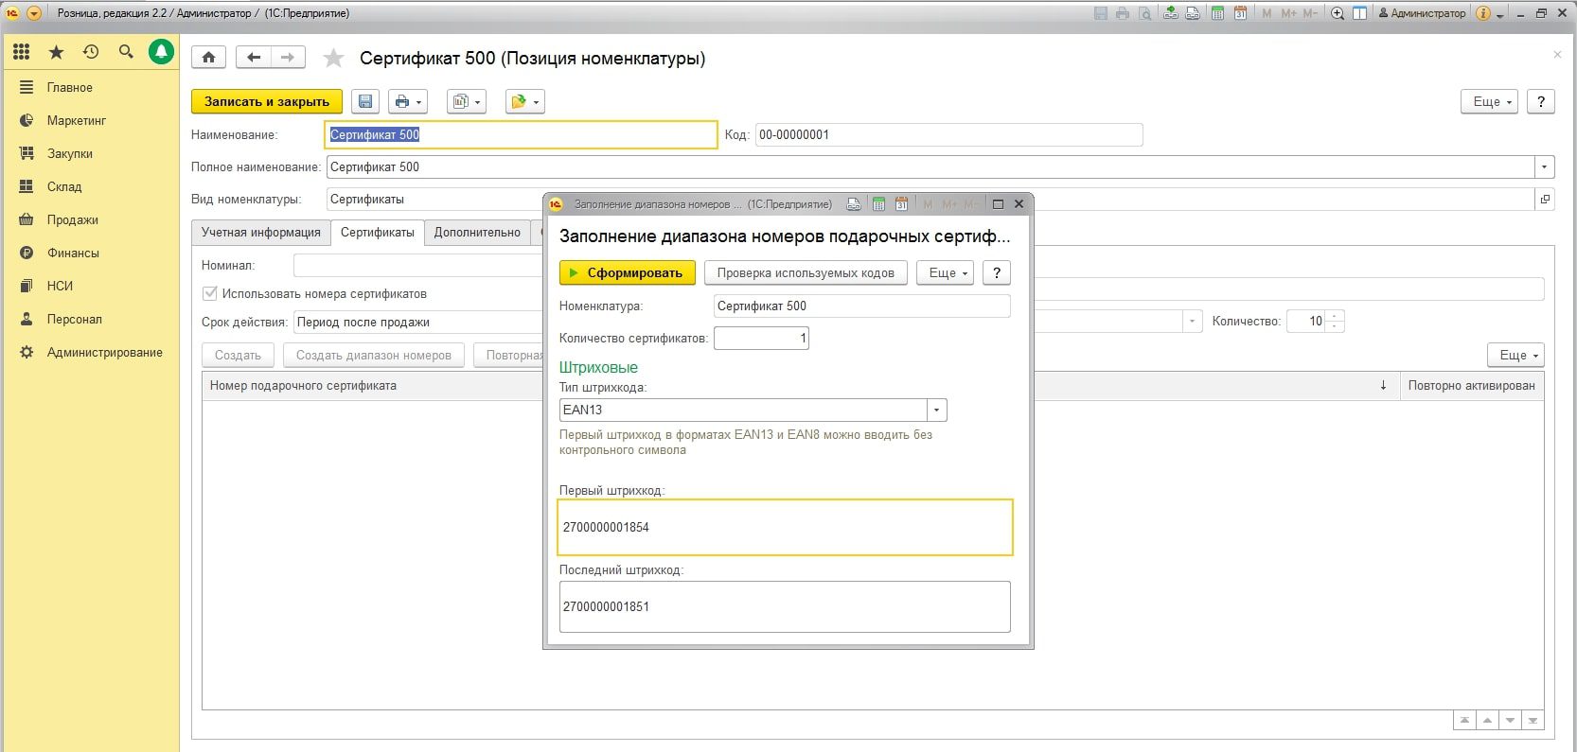Open the notifications bell icon

[x=161, y=52]
